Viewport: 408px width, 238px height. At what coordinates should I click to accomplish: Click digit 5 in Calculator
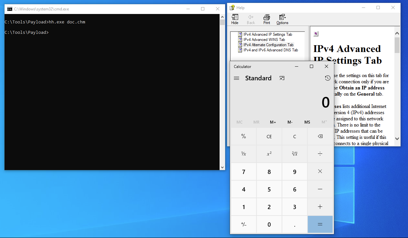269,189
